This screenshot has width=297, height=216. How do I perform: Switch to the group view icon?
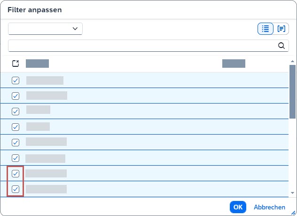281,29
